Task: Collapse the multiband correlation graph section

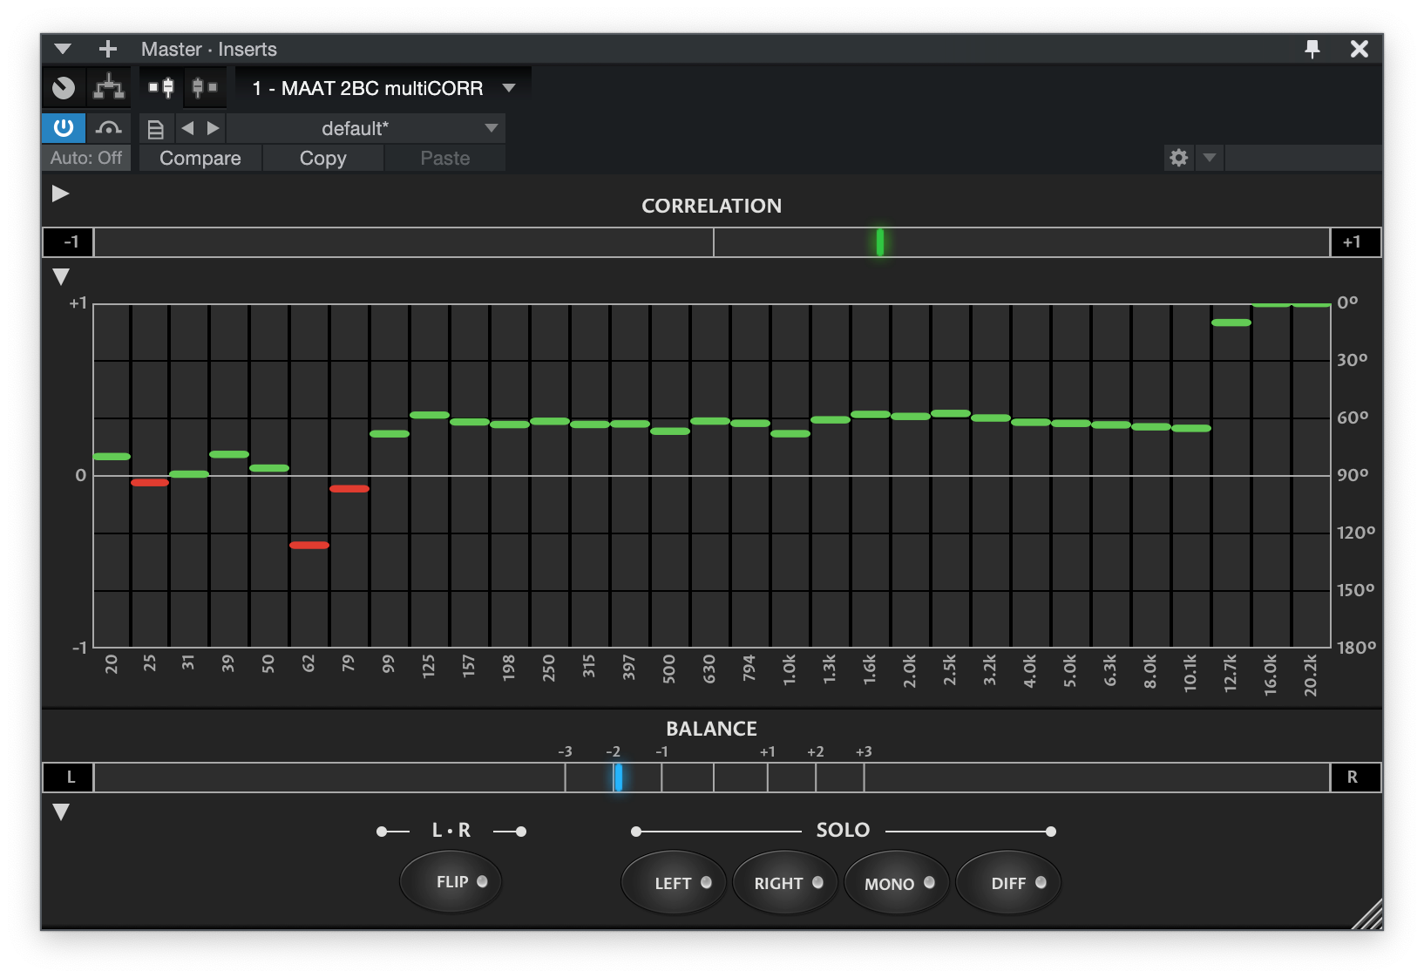Action: (x=61, y=277)
